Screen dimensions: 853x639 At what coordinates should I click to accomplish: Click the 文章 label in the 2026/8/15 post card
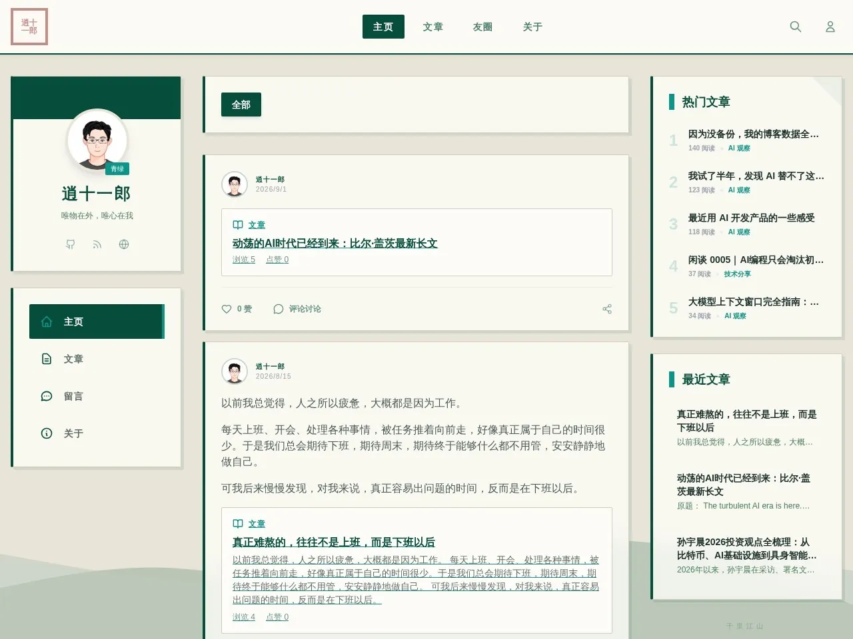[x=257, y=524]
